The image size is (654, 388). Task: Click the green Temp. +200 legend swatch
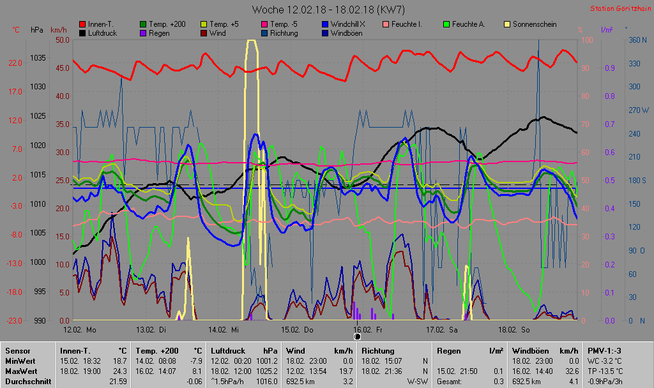pos(143,24)
